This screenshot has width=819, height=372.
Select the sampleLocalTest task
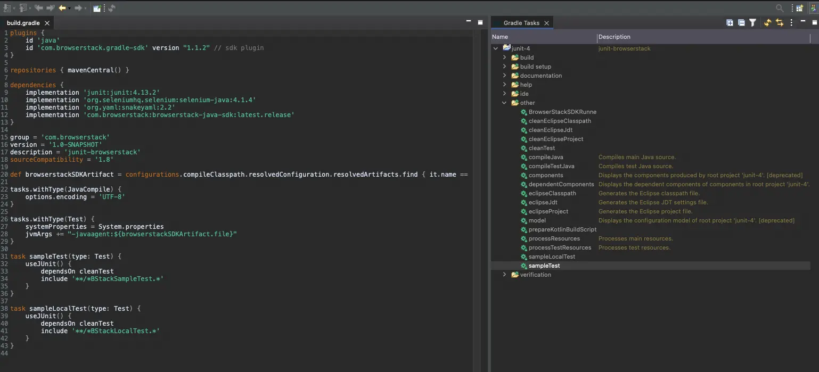[x=552, y=257]
